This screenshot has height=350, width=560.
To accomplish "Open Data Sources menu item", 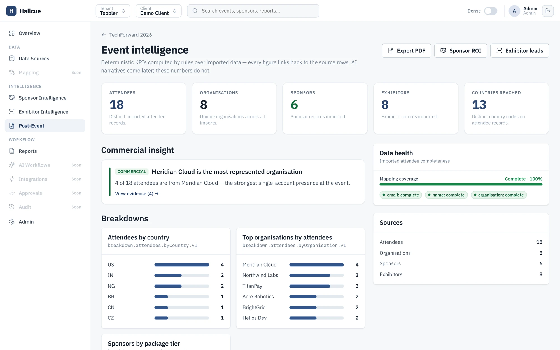I will coord(45,58).
